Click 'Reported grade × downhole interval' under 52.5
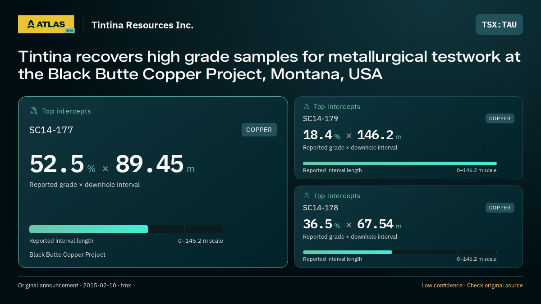The image size is (541, 304). click(84, 185)
